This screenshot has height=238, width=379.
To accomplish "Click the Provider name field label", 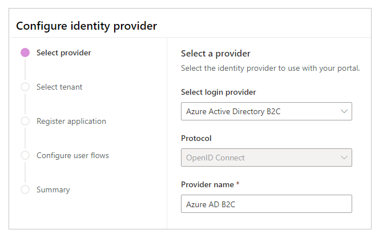I will (x=209, y=185).
